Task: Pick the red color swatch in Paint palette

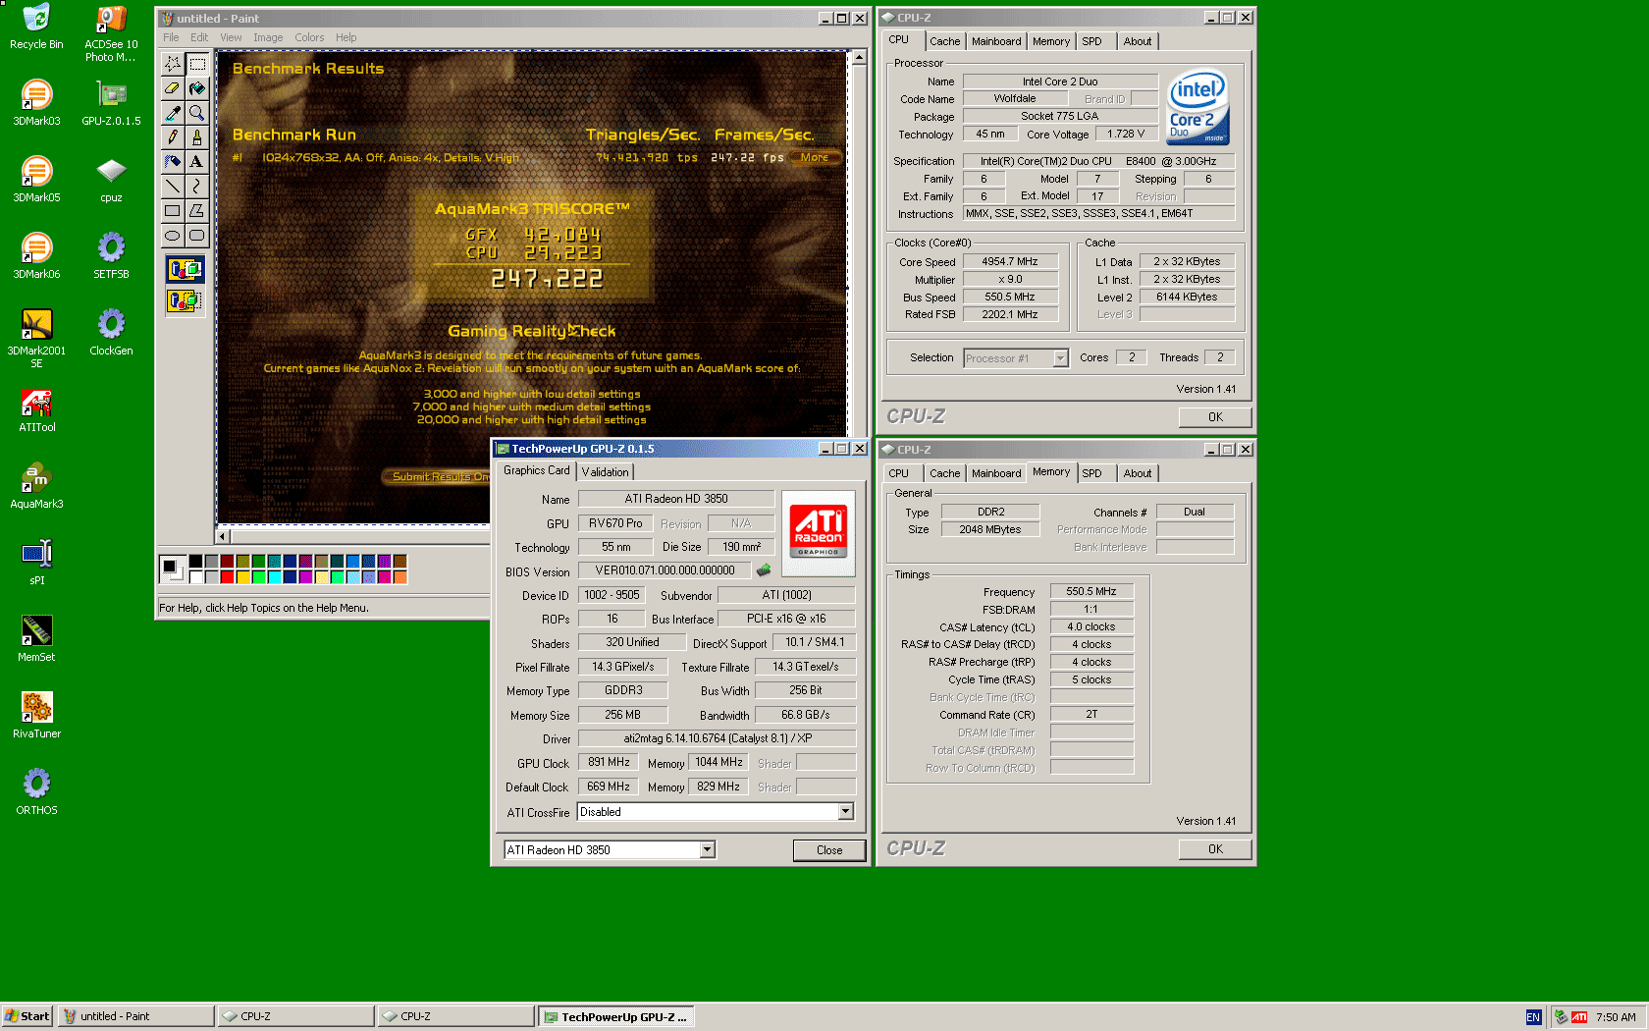Action: point(227,577)
